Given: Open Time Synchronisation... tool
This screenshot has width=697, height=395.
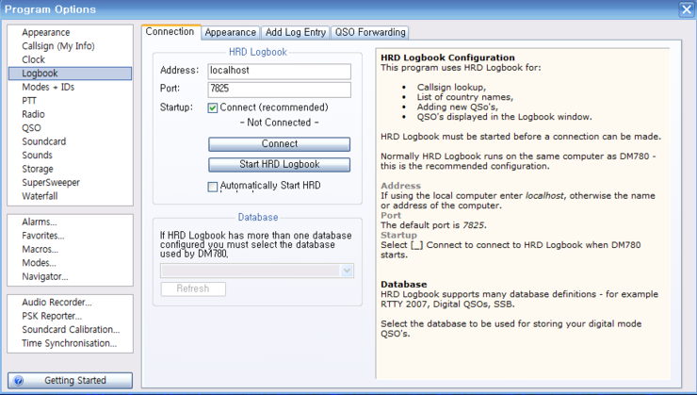Looking at the screenshot, I should (70, 343).
